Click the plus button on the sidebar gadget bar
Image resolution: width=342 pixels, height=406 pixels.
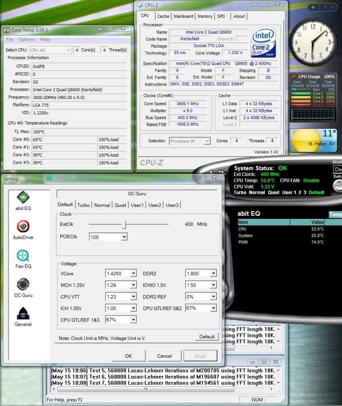click(313, 8)
